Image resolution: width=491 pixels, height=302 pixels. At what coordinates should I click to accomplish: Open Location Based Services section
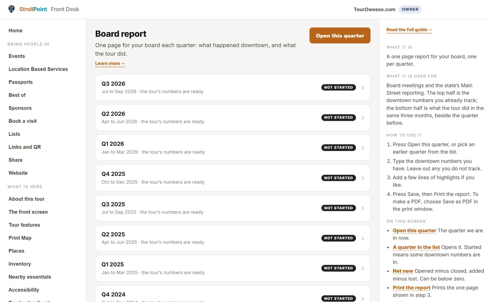point(38,69)
